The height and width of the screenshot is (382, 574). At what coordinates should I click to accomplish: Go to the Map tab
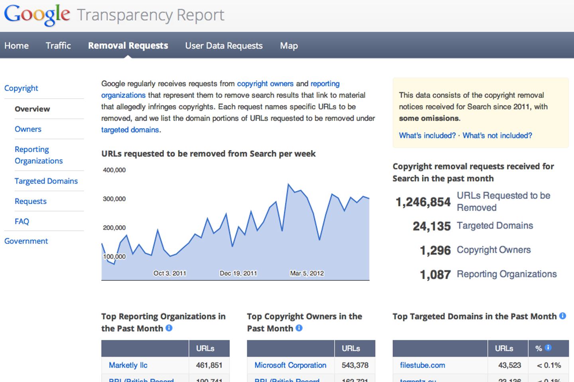click(x=289, y=45)
